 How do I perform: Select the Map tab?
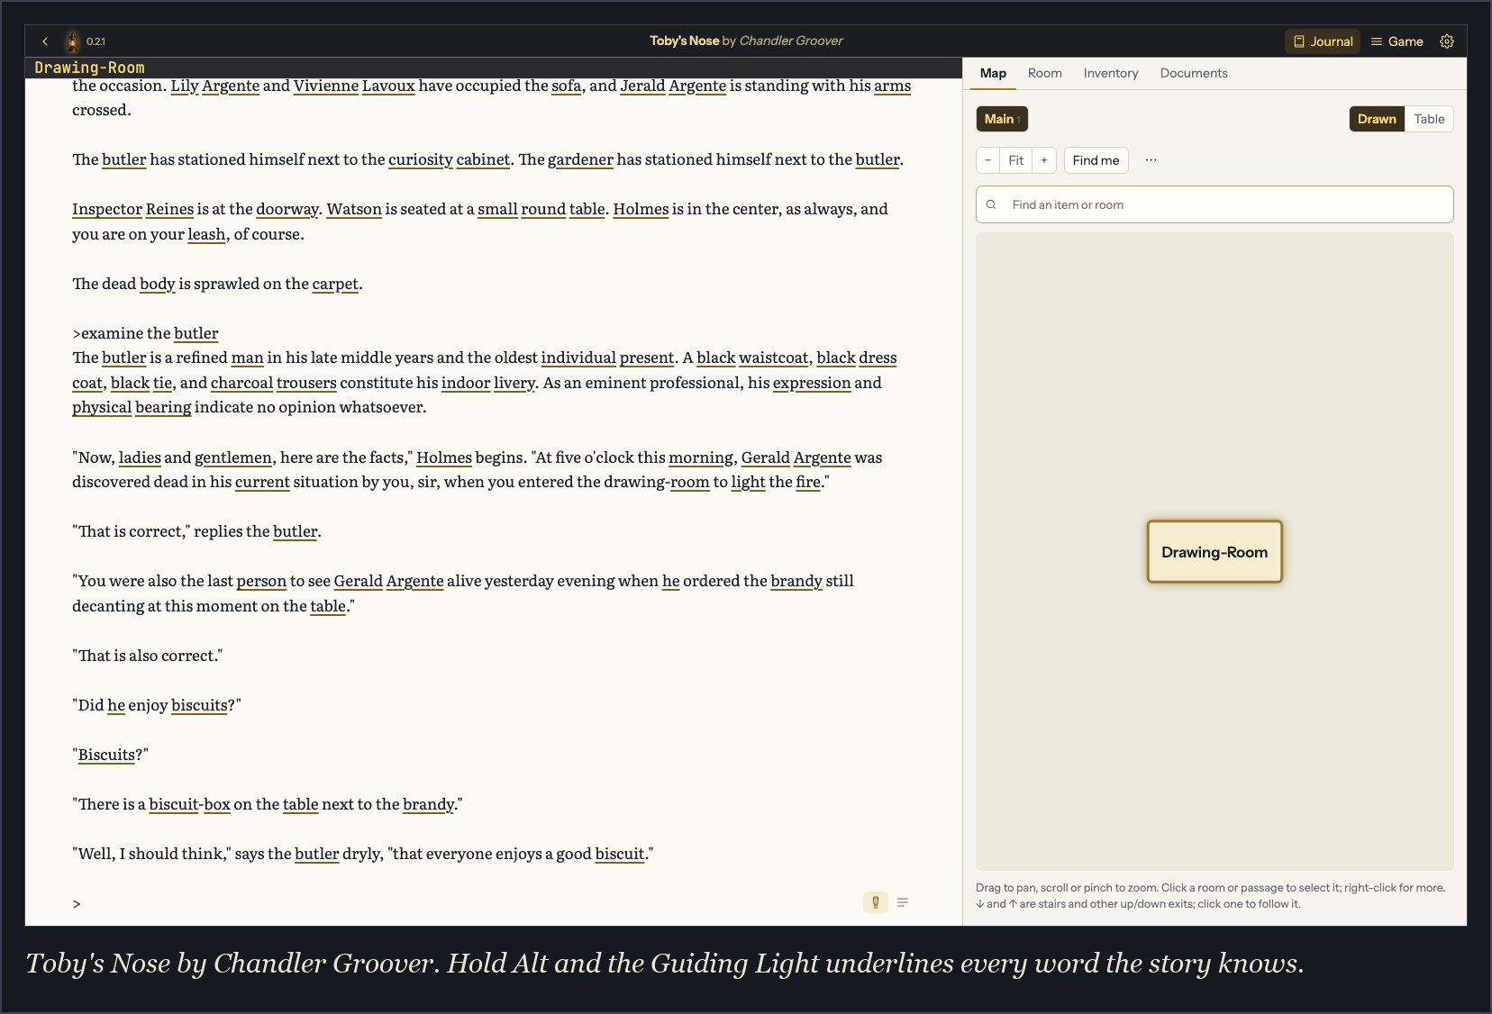coord(993,73)
